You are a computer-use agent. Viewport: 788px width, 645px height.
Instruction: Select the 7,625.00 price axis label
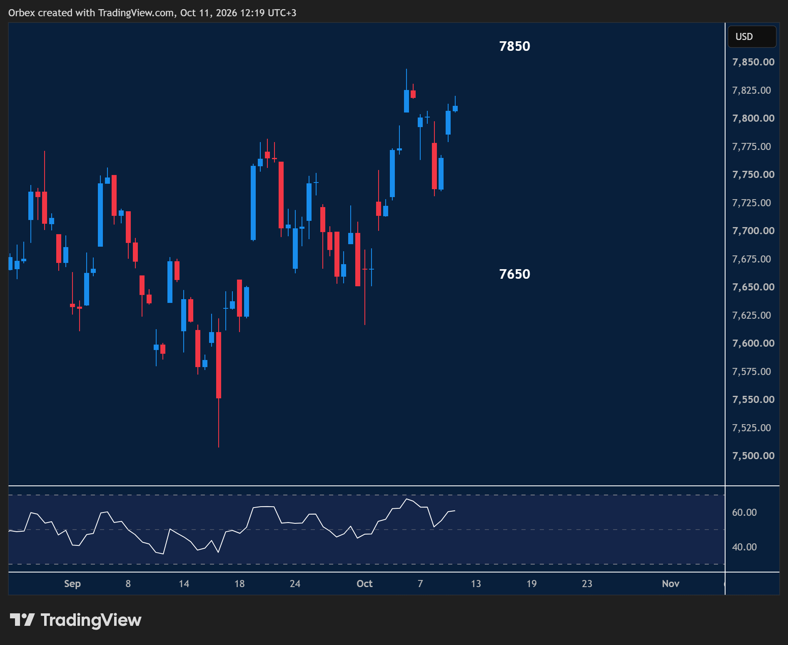tap(751, 315)
